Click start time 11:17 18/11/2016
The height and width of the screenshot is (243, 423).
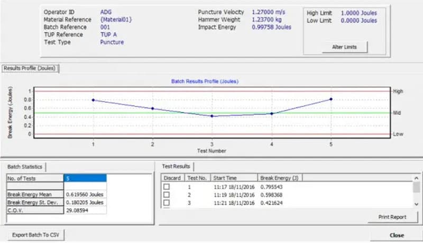234,187
